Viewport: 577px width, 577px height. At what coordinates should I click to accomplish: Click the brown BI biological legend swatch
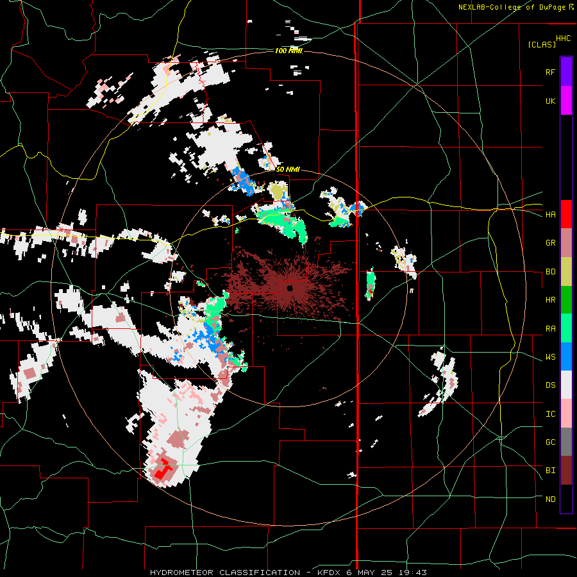point(566,471)
